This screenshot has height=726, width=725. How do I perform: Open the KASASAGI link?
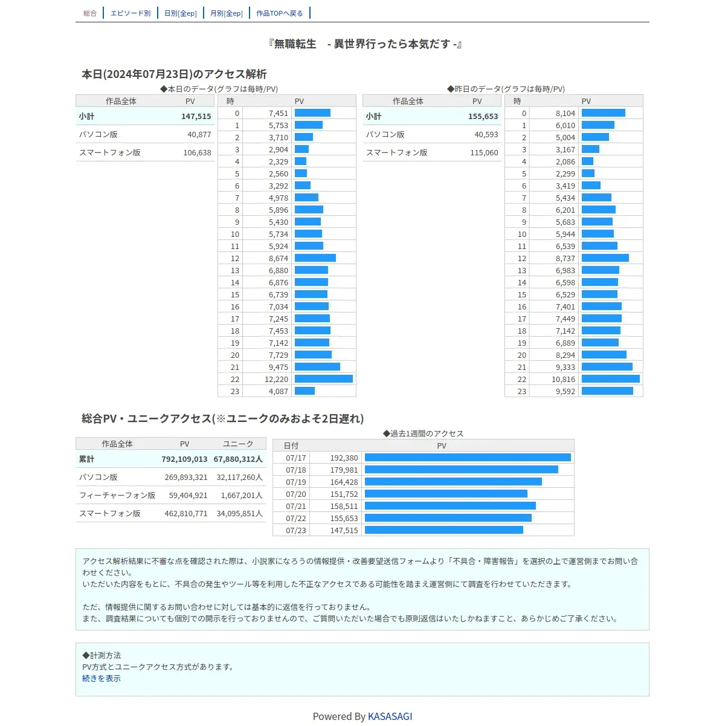point(390,716)
